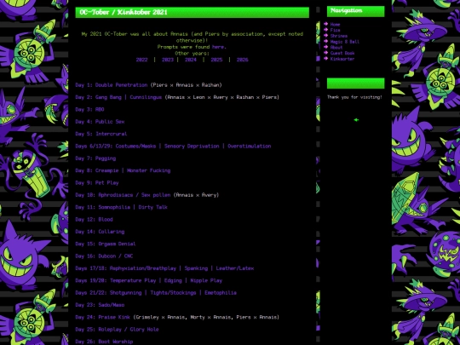Viewport: 460px width, 345px height.
Task: Open the Overstimulation link
Action: tap(250, 147)
